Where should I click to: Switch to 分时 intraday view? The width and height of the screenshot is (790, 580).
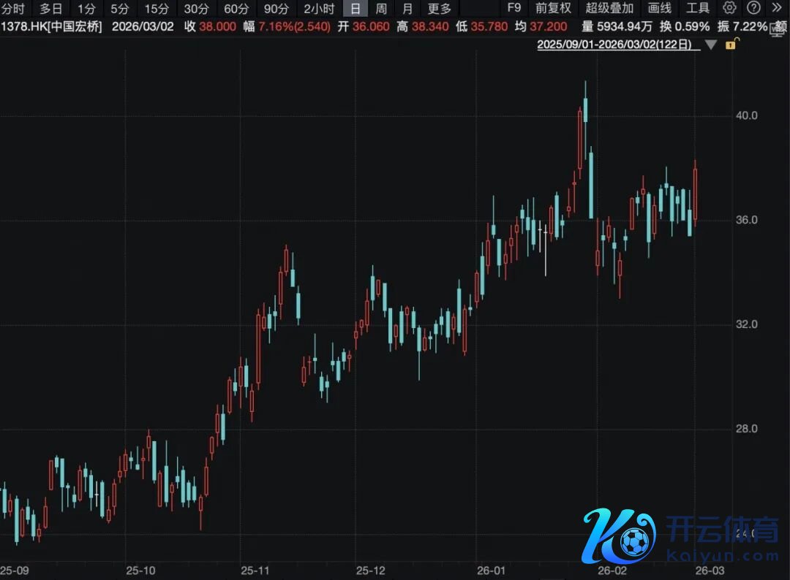pos(12,9)
